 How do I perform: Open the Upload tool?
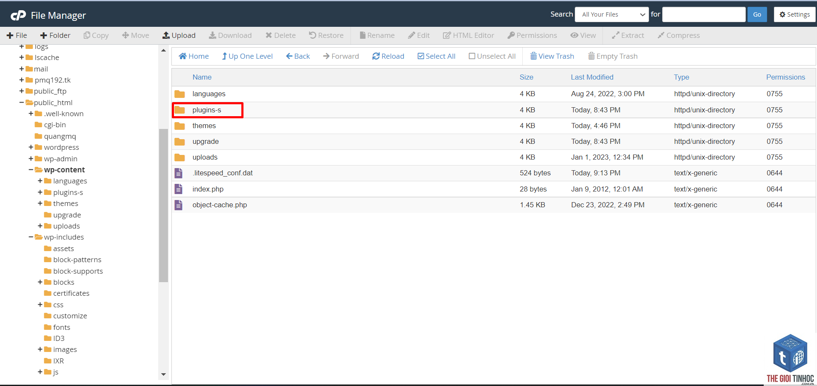coord(179,35)
